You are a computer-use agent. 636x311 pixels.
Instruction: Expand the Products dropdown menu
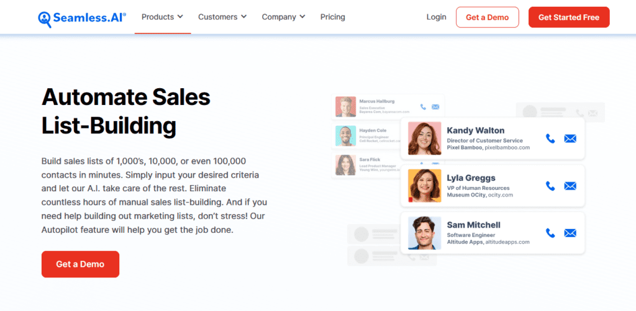coord(162,17)
